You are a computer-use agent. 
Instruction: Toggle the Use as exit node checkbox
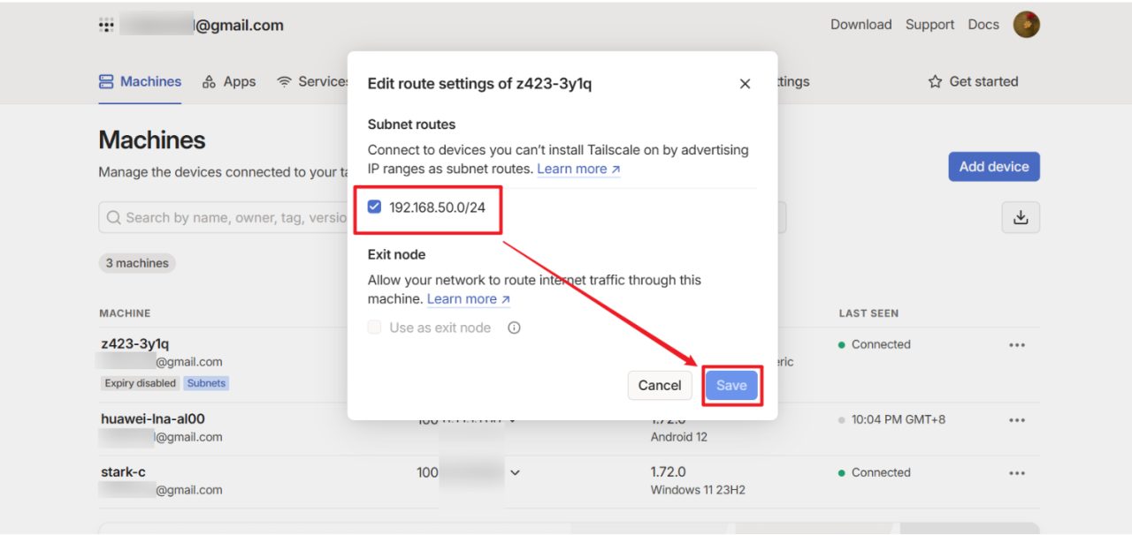(x=374, y=328)
